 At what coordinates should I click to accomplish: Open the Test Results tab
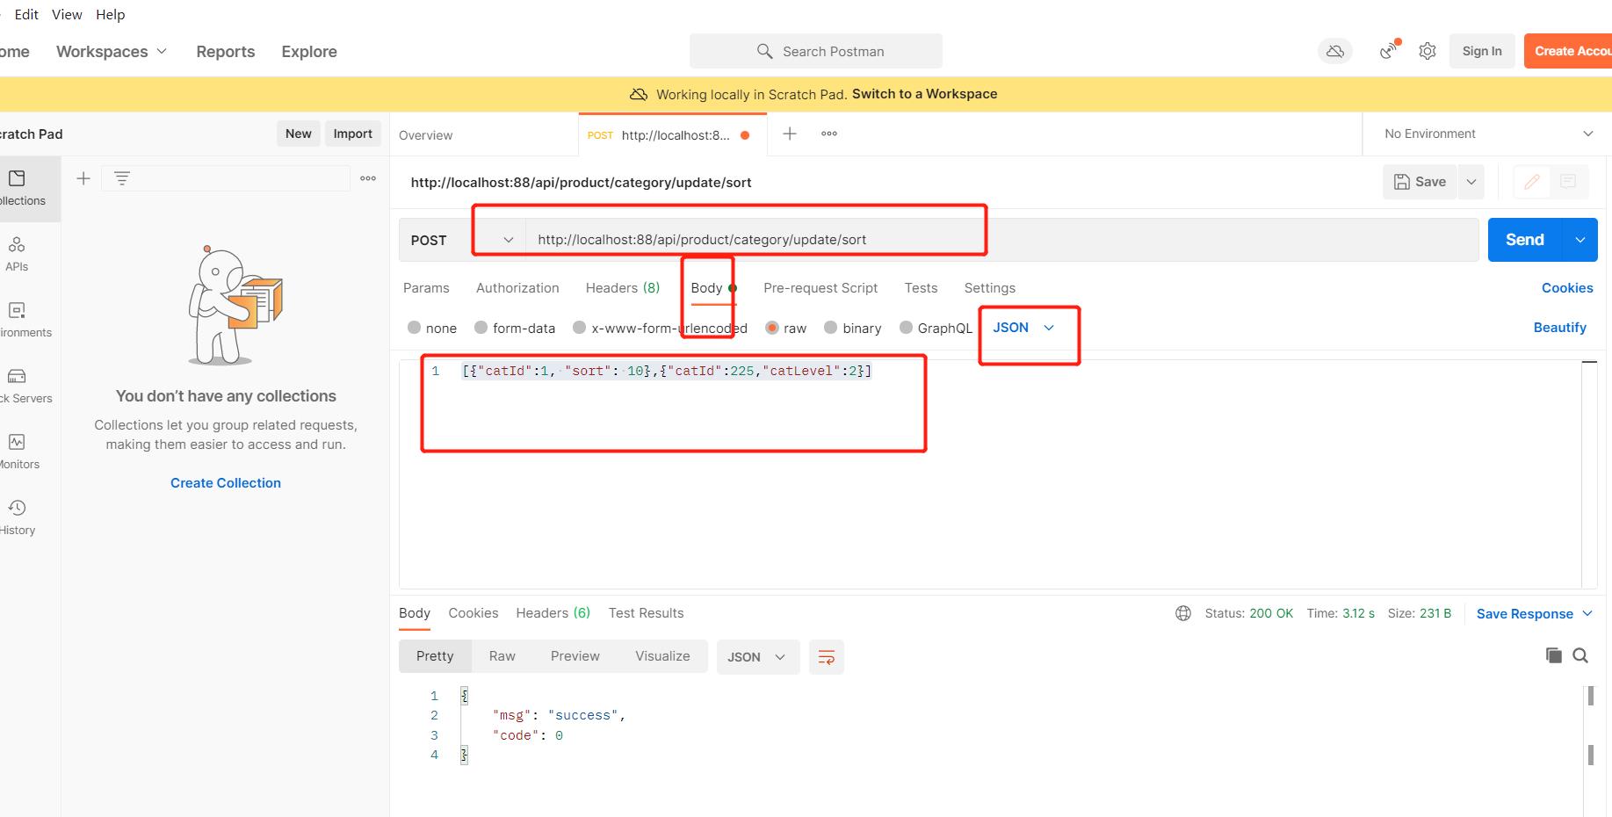tap(646, 613)
